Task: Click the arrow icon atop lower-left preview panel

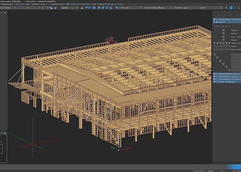Action: [5, 133]
